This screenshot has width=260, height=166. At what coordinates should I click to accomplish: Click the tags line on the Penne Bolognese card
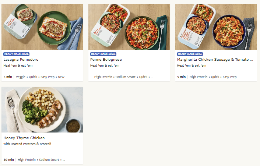[123, 77]
